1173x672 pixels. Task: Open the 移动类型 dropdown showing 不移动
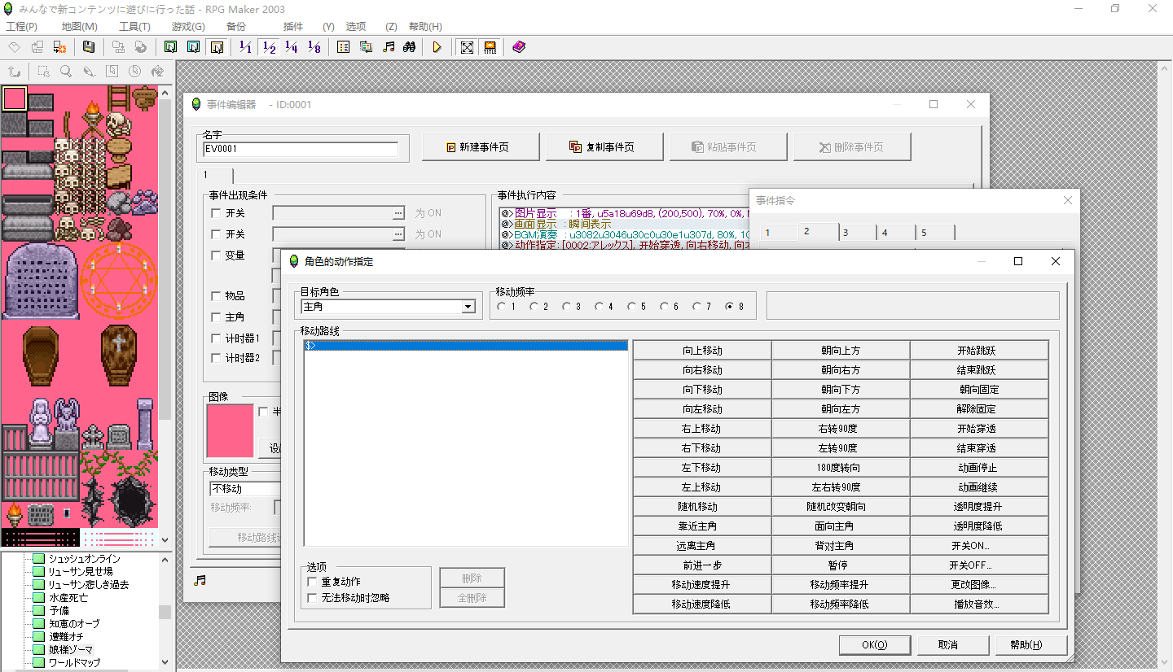tap(244, 489)
